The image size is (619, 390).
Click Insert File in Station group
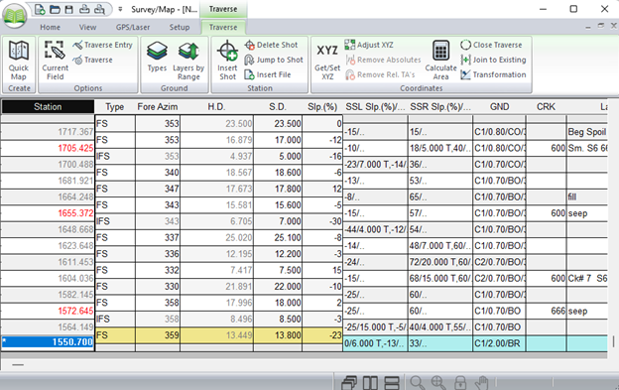267,74
